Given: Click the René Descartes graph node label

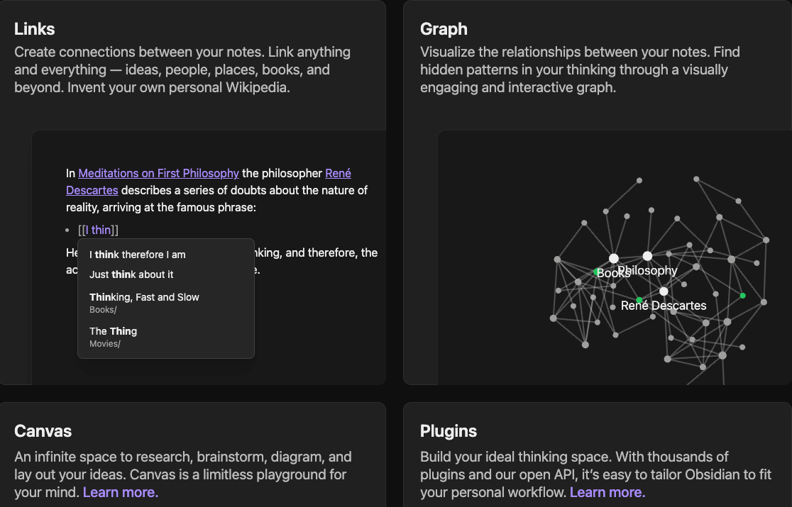Looking at the screenshot, I should [664, 306].
